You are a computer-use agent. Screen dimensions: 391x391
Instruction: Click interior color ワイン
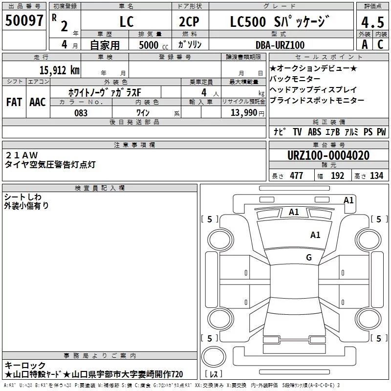[143, 113]
